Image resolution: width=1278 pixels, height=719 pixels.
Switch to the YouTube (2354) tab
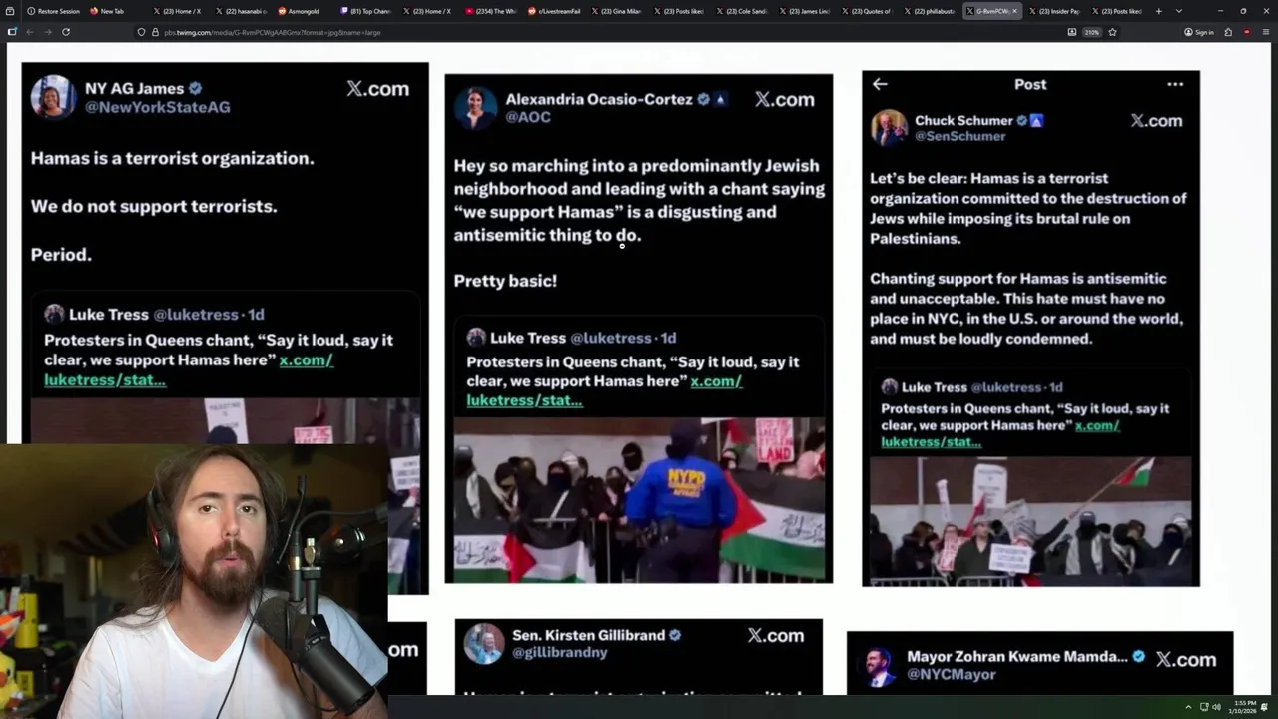492,11
